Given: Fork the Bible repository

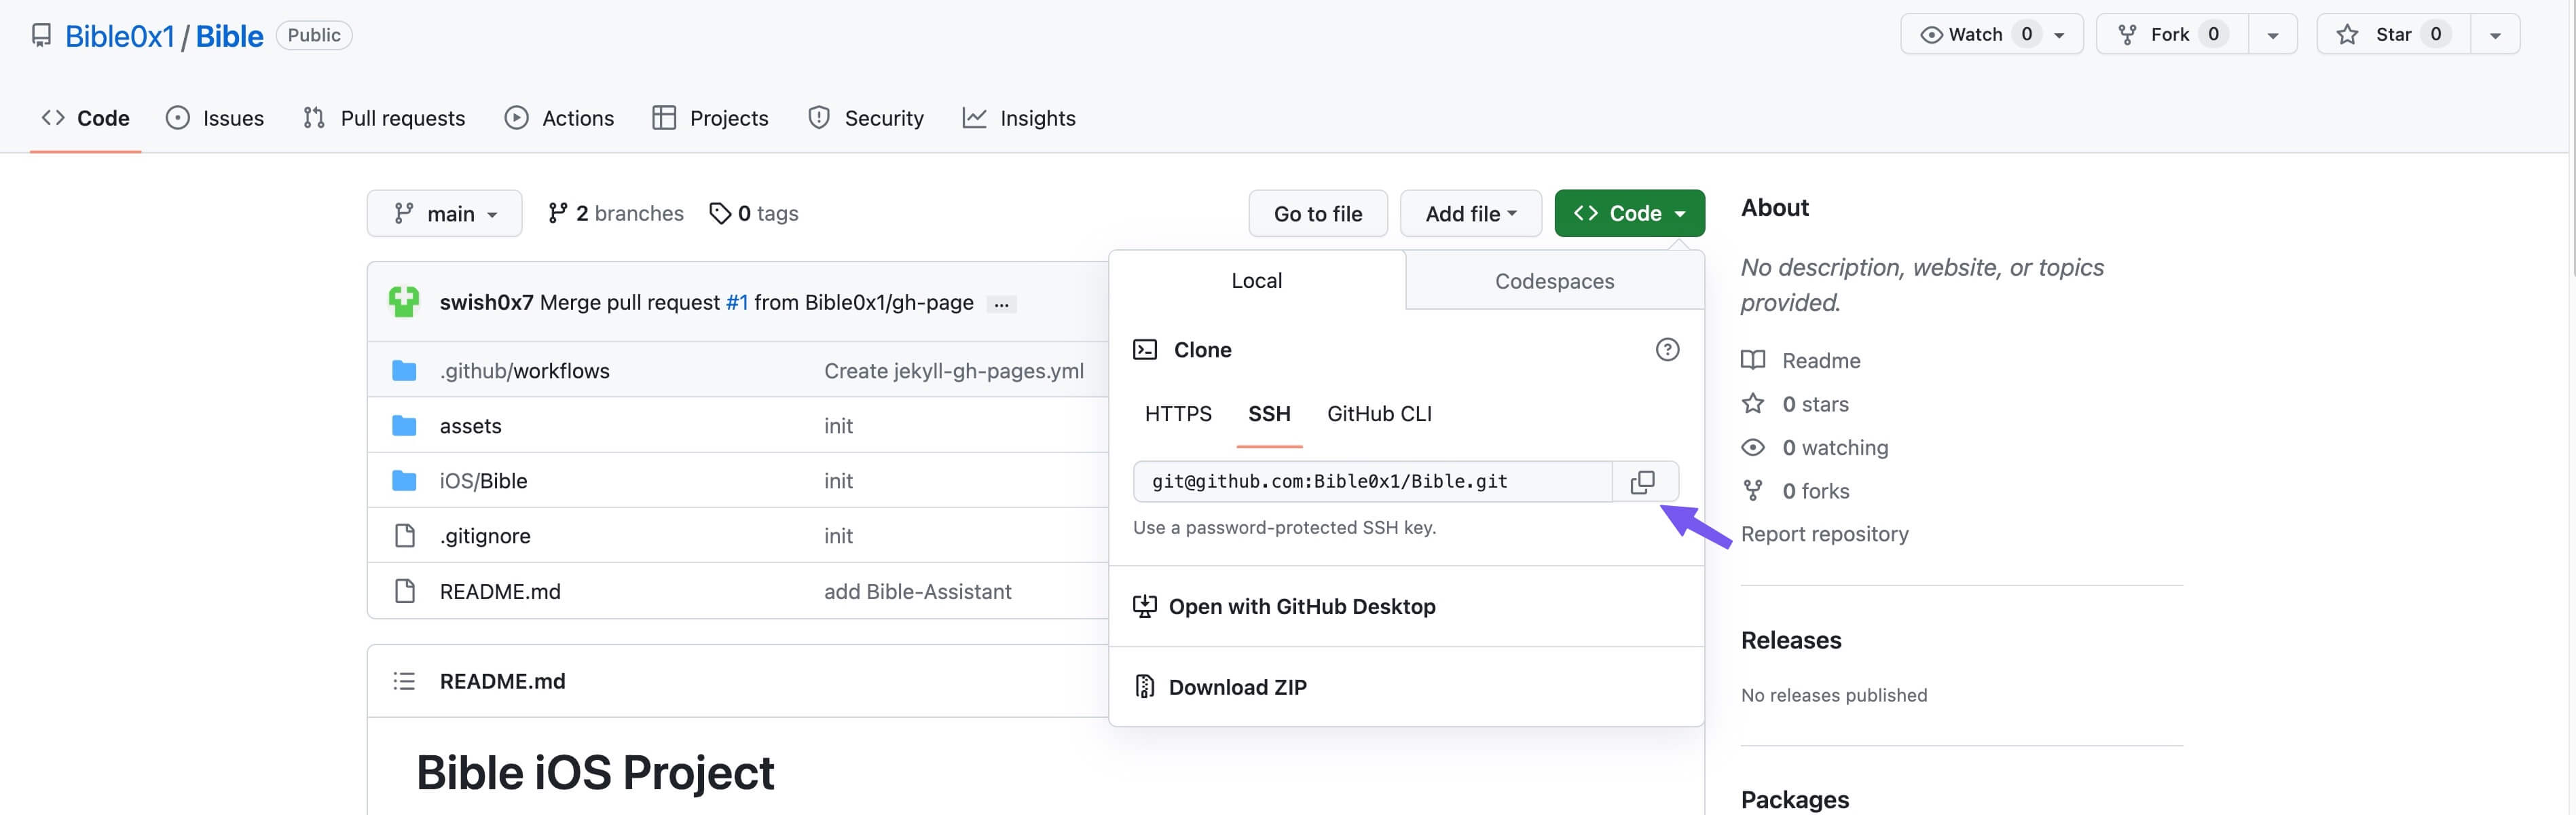Looking at the screenshot, I should (x=2172, y=34).
